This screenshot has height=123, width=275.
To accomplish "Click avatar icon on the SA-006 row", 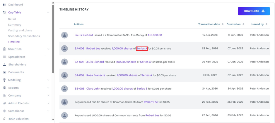I will (64, 49).
